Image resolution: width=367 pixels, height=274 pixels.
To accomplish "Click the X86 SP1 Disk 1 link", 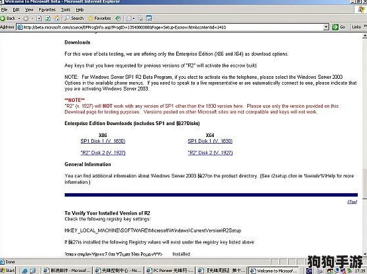I will 103,141.
